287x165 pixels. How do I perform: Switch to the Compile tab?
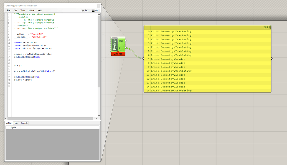(24, 123)
